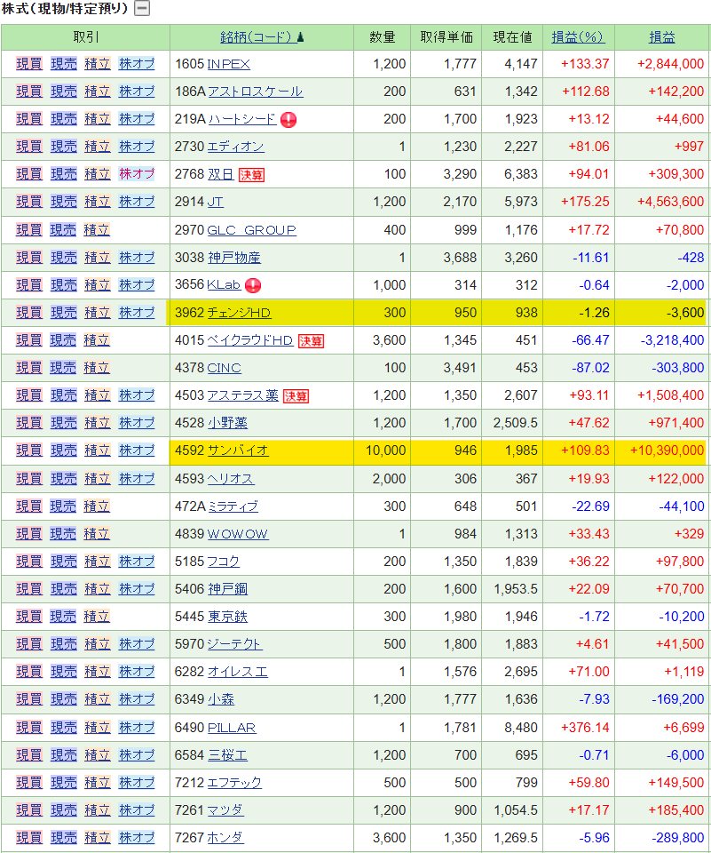Collapse the 株式(現物/特定預り) section
The width and height of the screenshot is (711, 853).
pyautogui.click(x=142, y=9)
